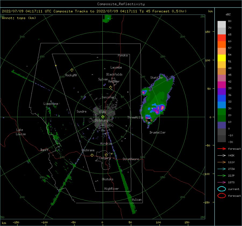Click the yellow diamond marker near RockyMH
Image resolution: width=242 pixels, height=226 pixels.
pyautogui.click(x=72, y=70)
